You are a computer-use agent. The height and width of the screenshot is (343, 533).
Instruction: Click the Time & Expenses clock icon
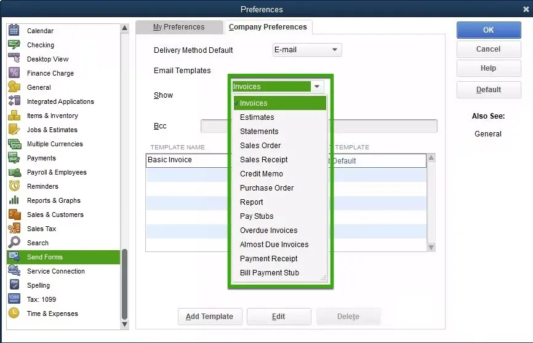14,313
